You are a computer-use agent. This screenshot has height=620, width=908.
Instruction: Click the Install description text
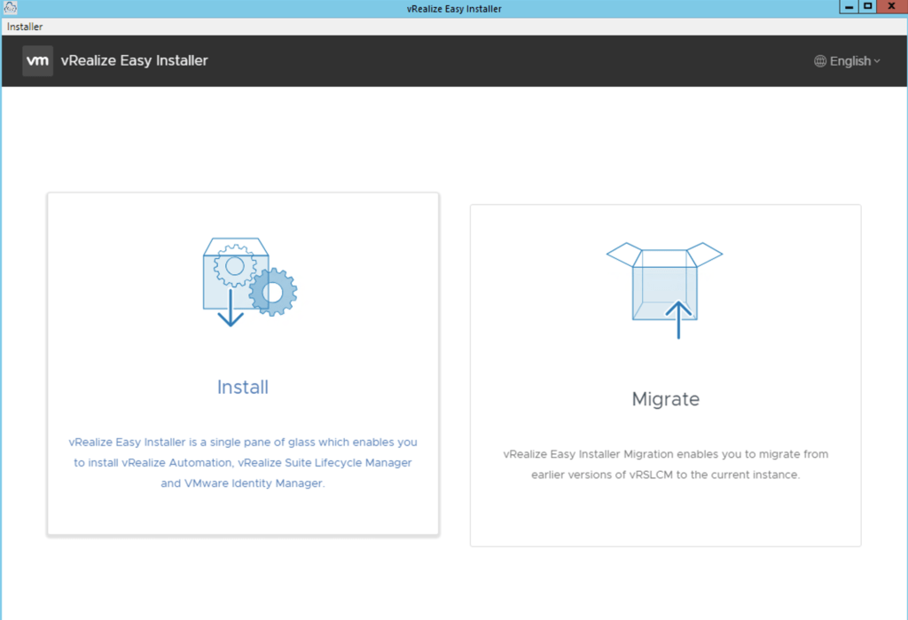[x=242, y=462]
